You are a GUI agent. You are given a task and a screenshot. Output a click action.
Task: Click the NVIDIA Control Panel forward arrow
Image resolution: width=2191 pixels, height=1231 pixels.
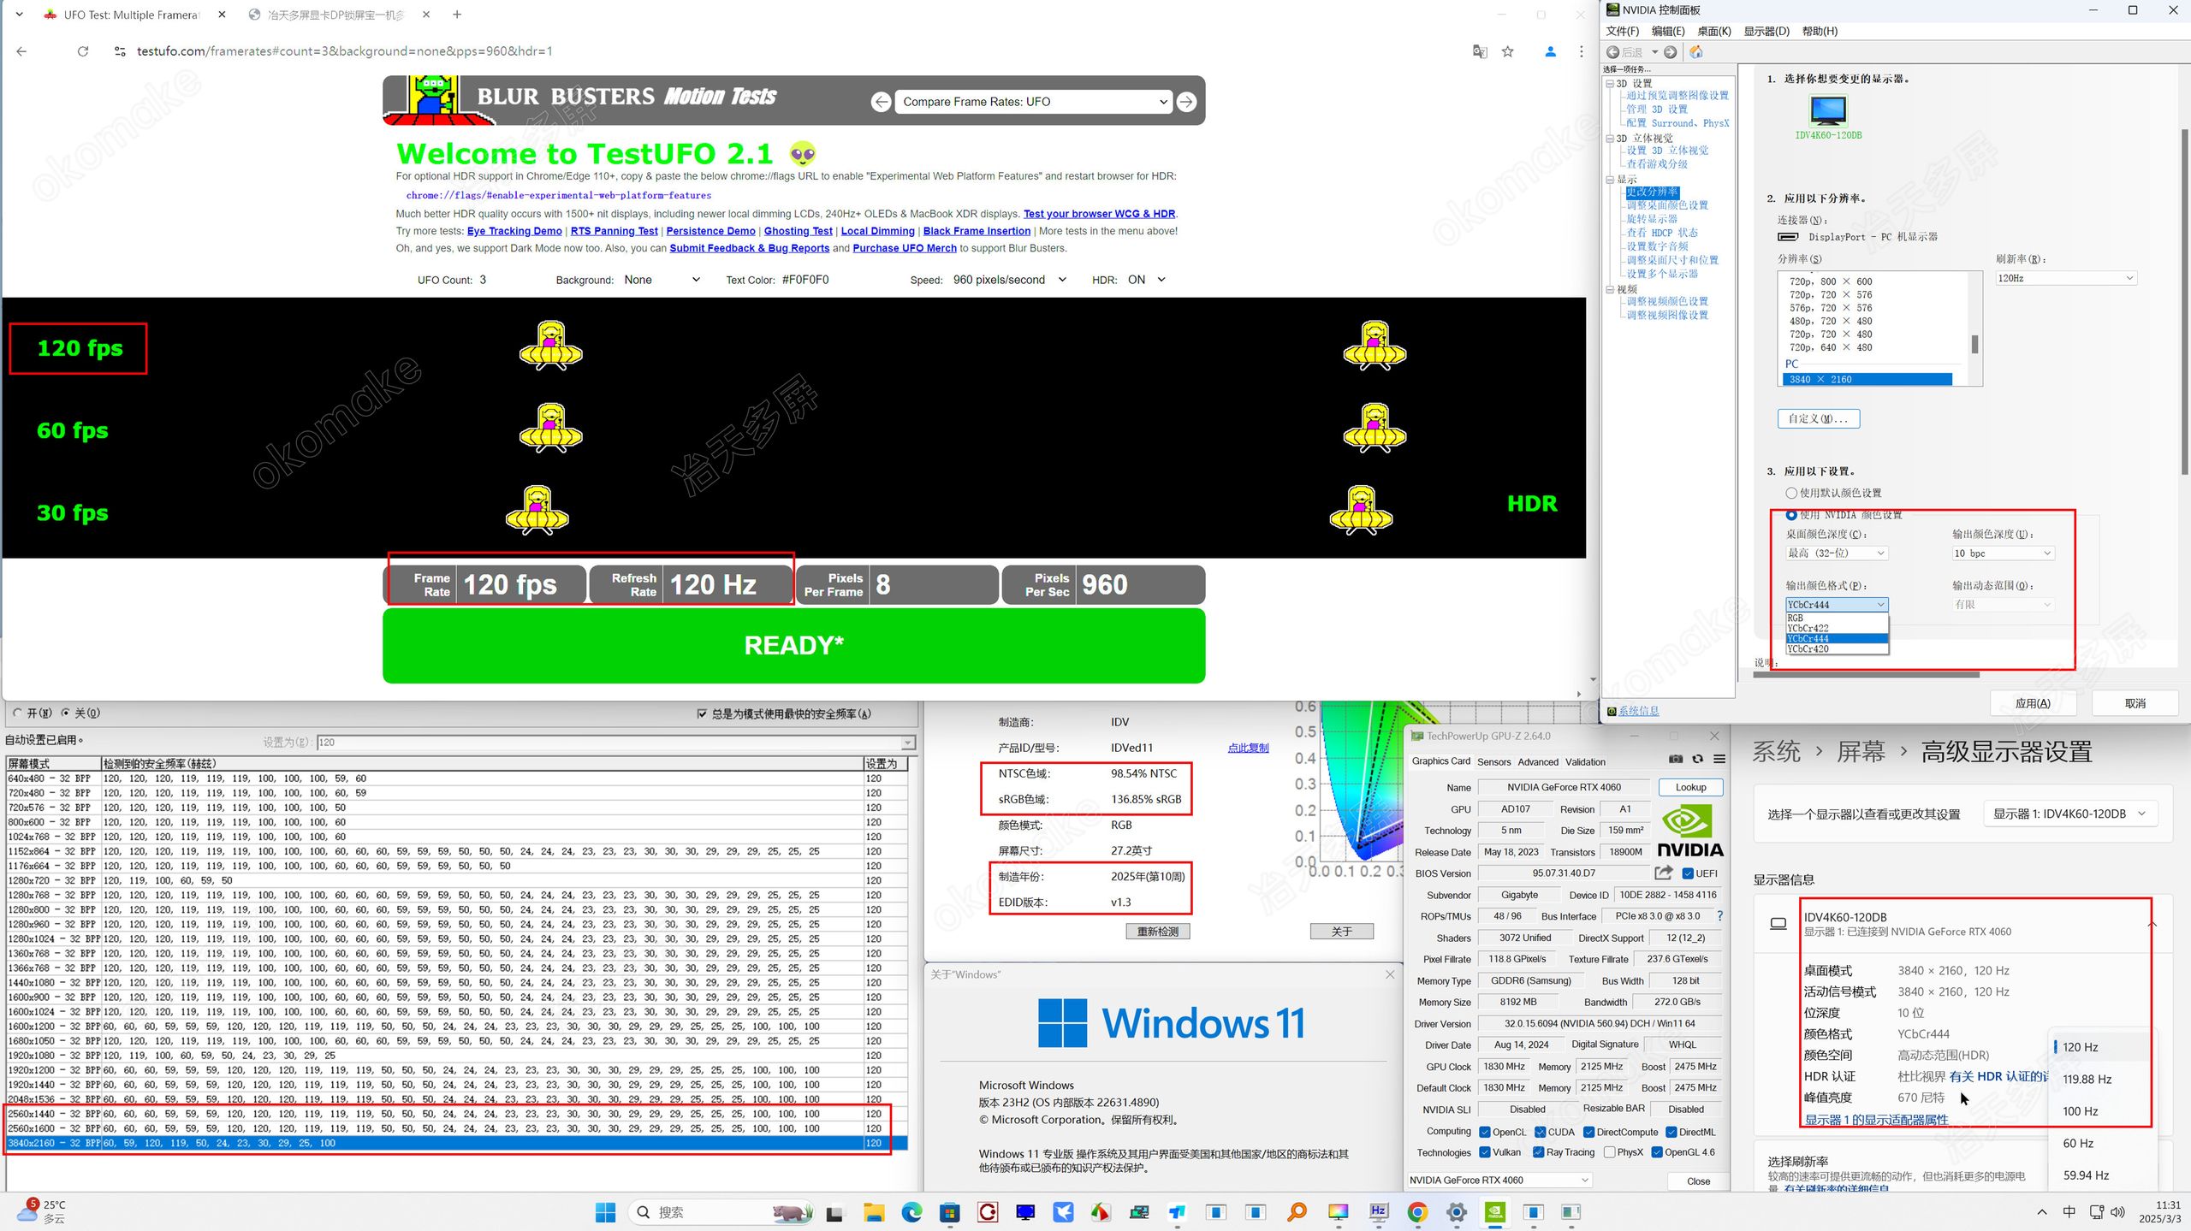tap(1670, 52)
